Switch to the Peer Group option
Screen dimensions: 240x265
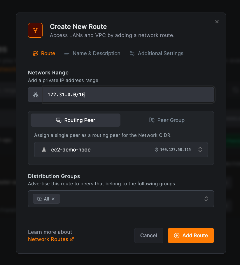point(167,120)
